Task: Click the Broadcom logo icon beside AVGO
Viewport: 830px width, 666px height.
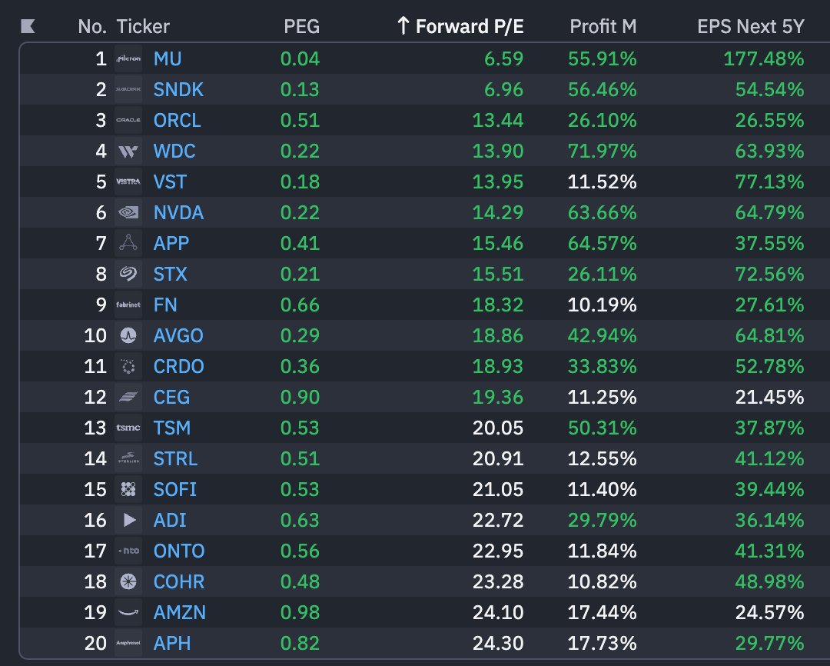Action: [128, 335]
